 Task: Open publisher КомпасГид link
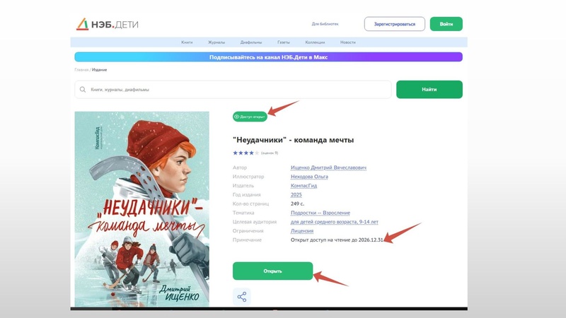tap(304, 186)
